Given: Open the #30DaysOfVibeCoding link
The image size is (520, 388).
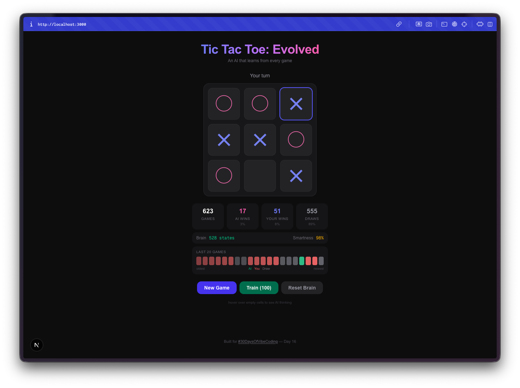Looking at the screenshot, I should [258, 341].
